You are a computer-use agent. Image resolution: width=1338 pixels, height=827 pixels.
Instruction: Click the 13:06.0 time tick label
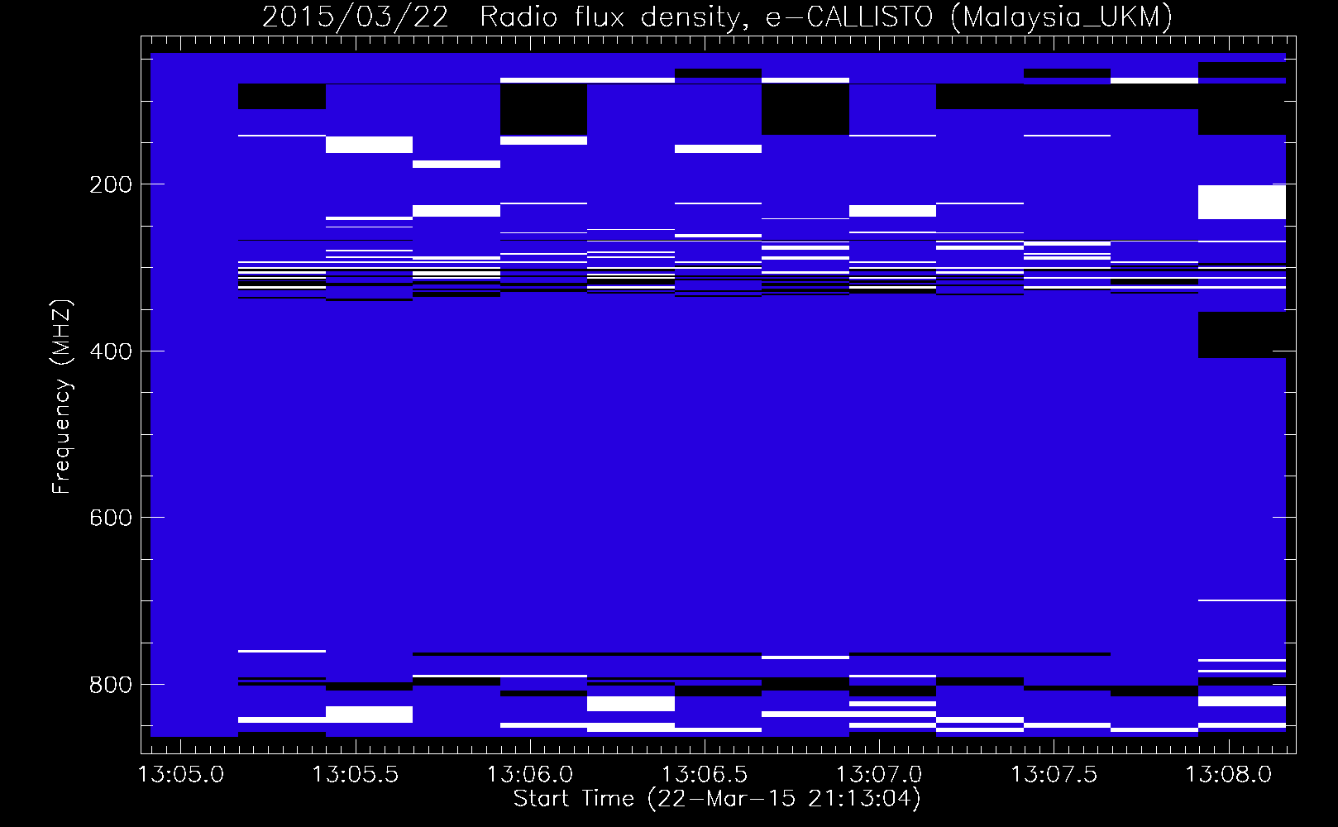pos(529,775)
